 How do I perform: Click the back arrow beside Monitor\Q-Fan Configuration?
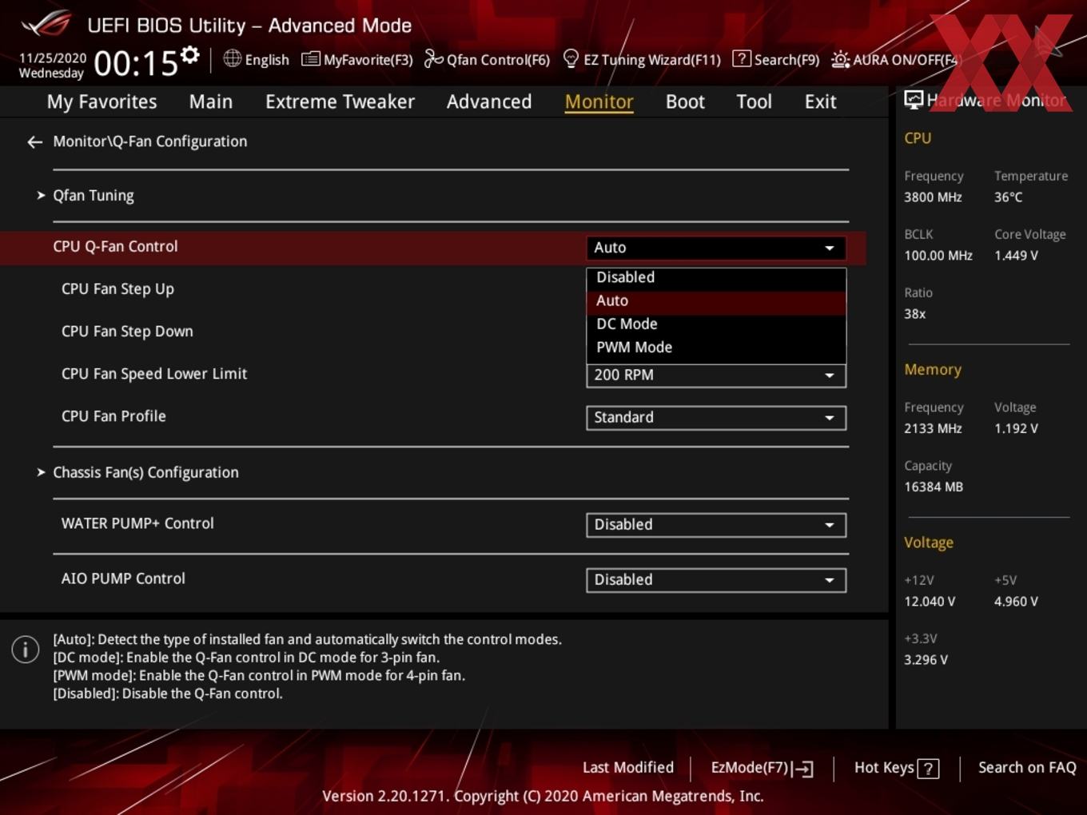pyautogui.click(x=34, y=142)
